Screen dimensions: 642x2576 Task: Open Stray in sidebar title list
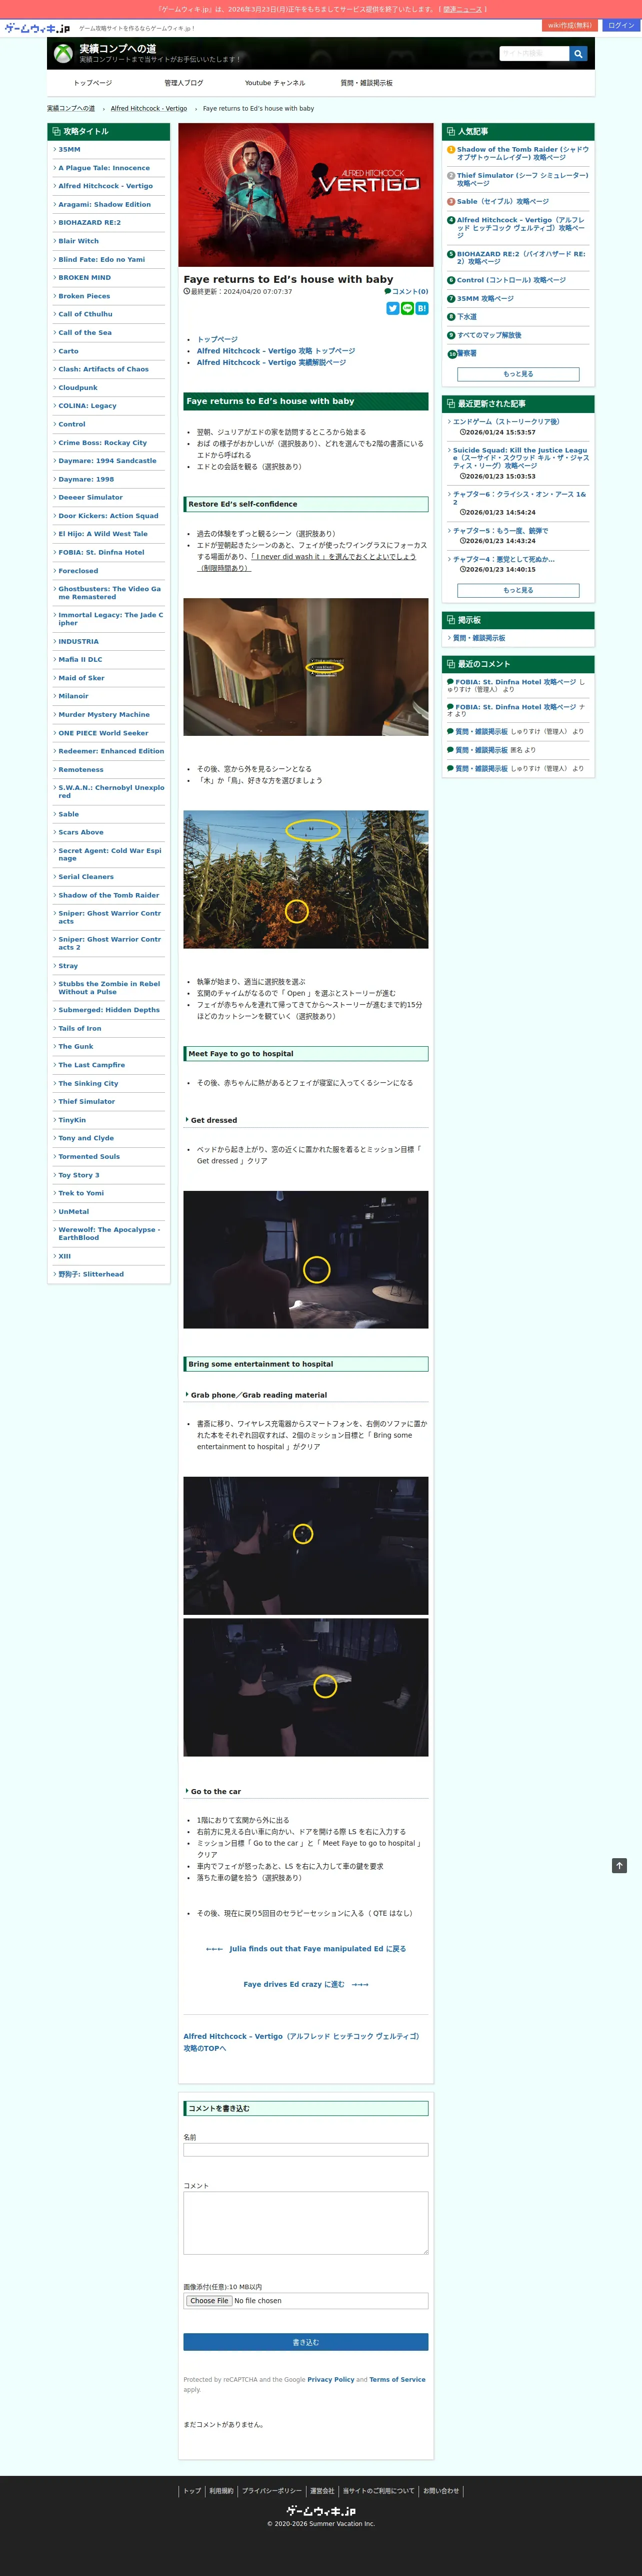(x=68, y=966)
